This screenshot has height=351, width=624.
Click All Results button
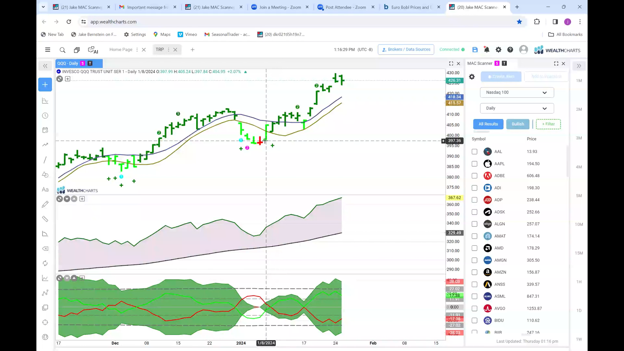coord(488,124)
